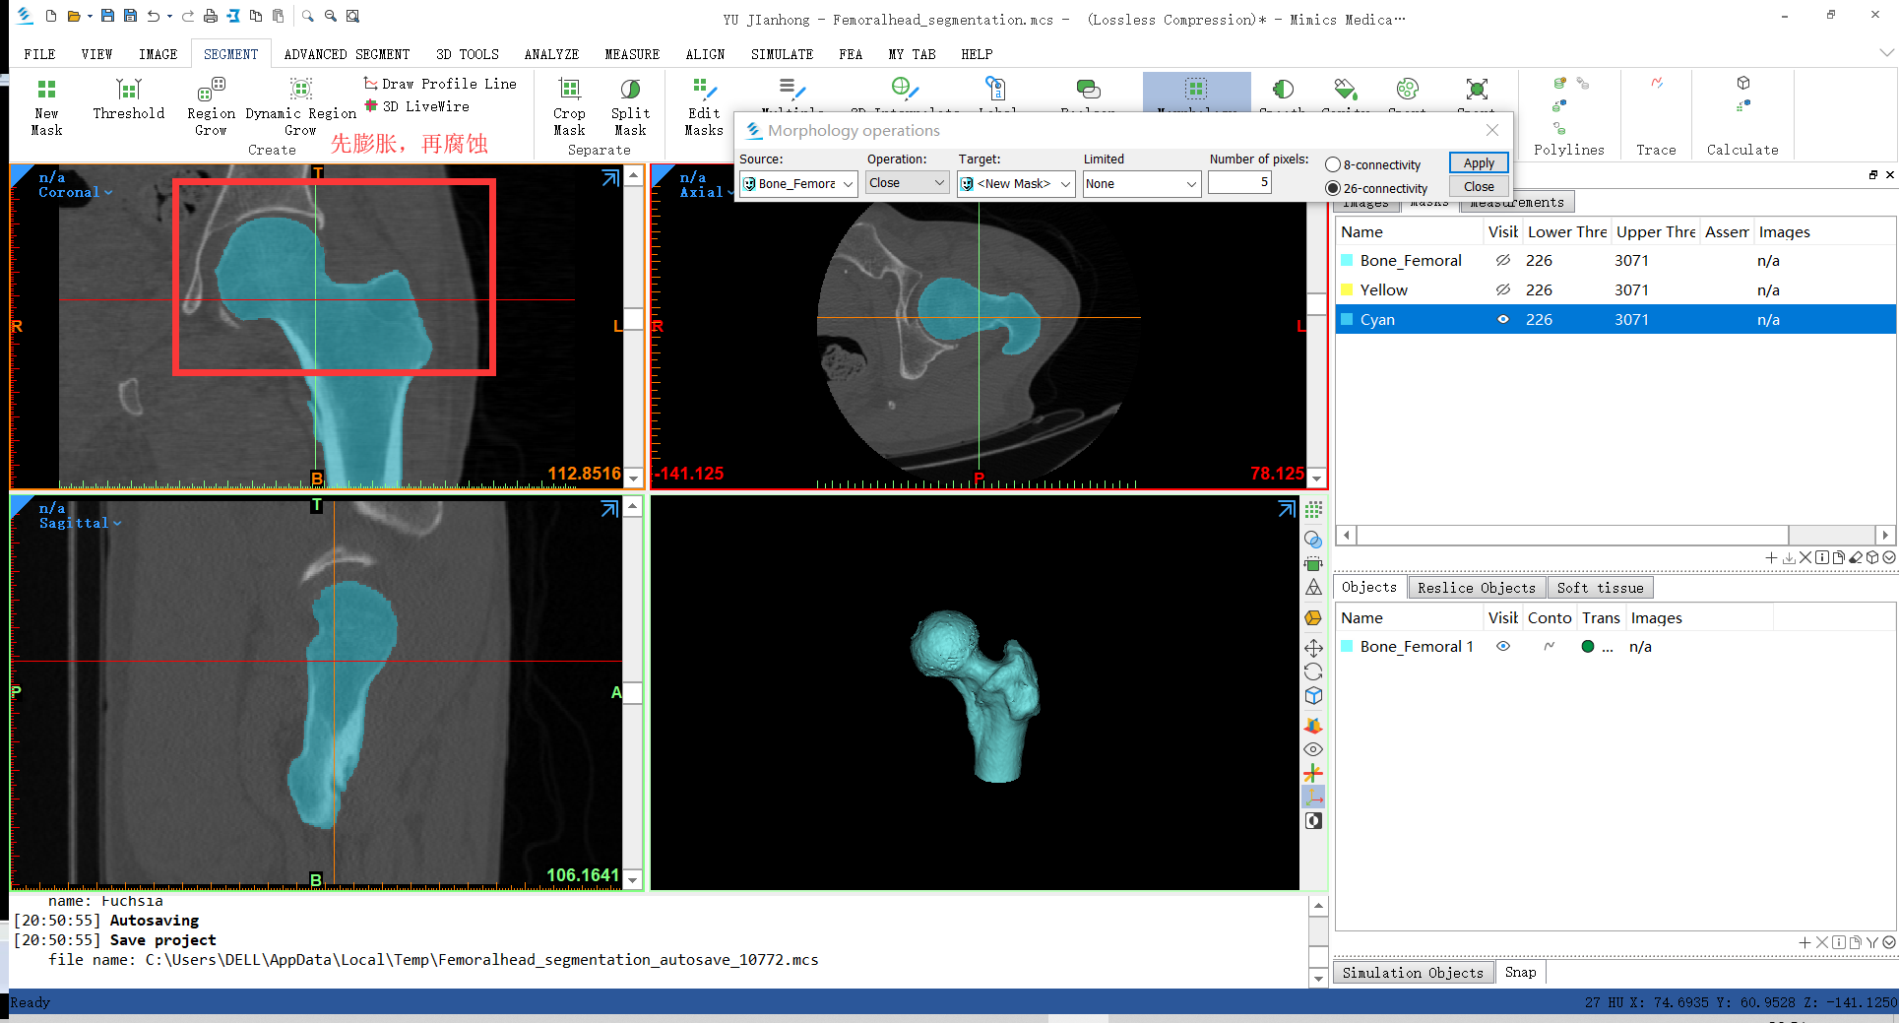Open the Operation dropdown showing Close
The width and height of the screenshot is (1899, 1023).
click(x=908, y=183)
